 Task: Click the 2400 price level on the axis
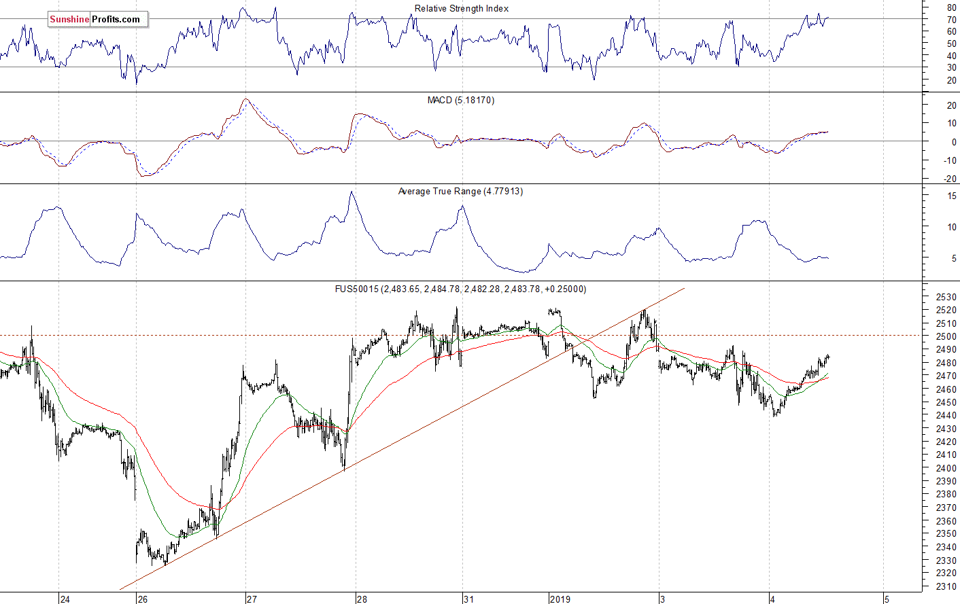pyautogui.click(x=946, y=468)
